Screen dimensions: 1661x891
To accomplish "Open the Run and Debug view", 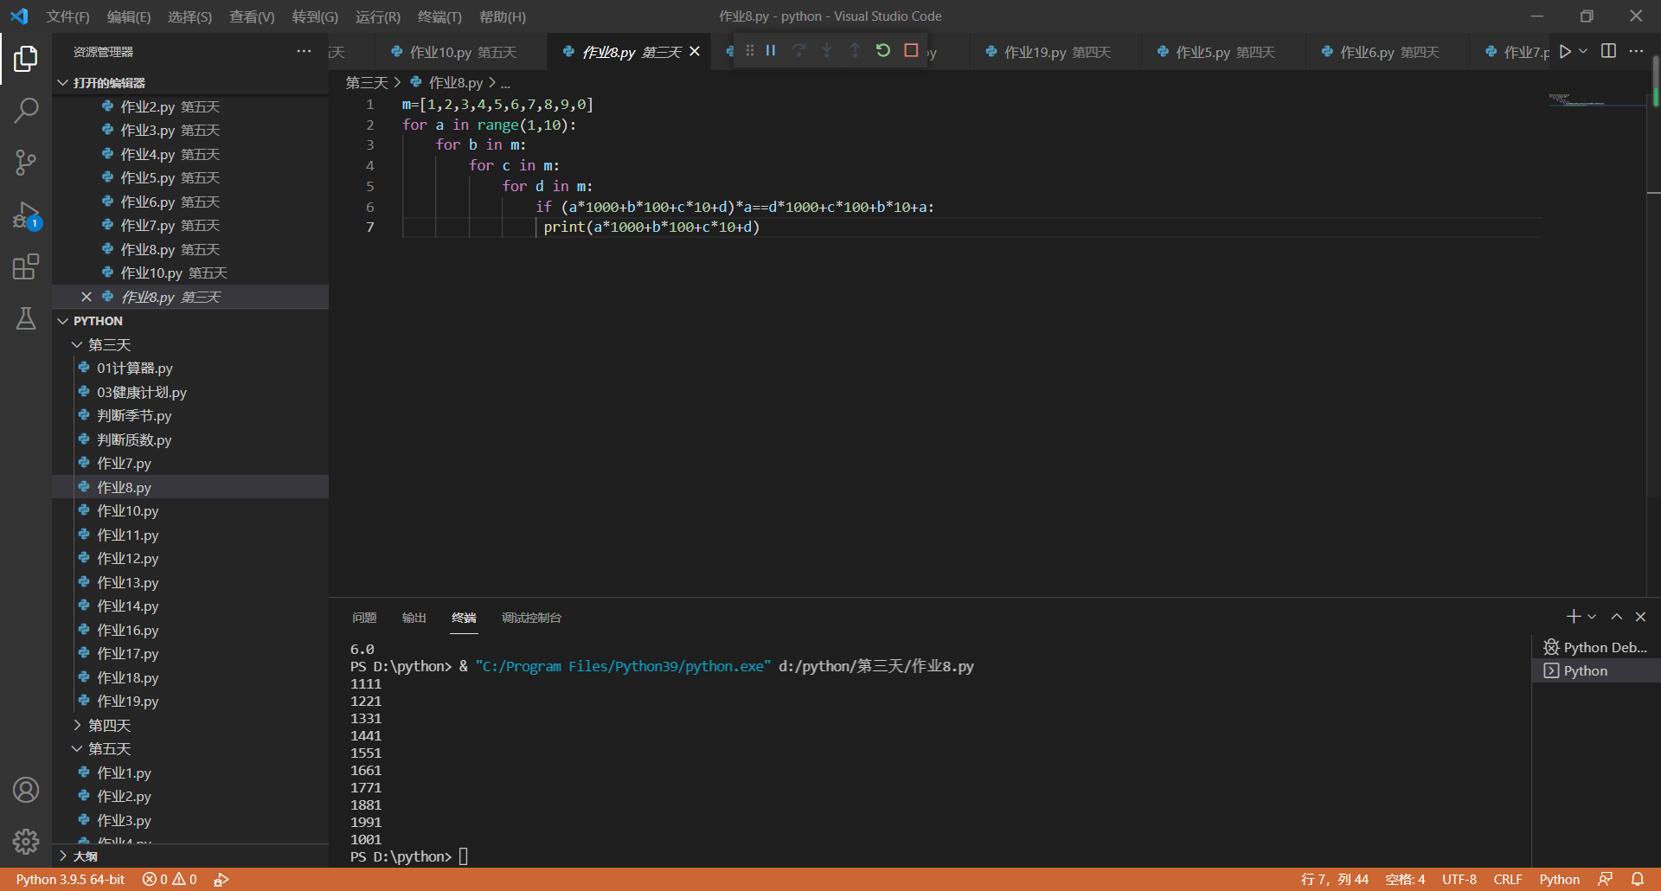I will 26,215.
